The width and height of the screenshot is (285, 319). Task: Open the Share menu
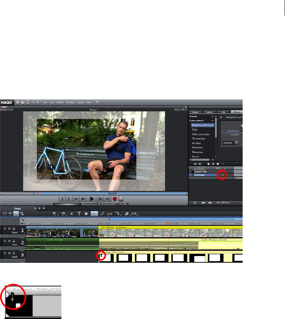click(80, 102)
